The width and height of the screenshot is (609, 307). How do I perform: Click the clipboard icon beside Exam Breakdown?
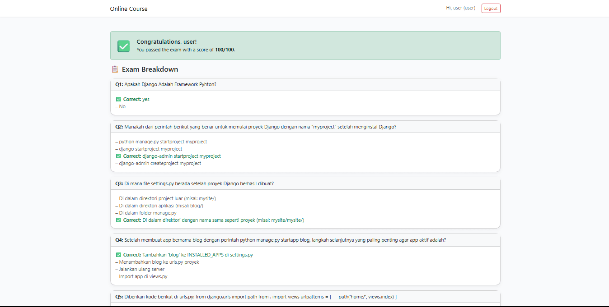click(x=115, y=69)
